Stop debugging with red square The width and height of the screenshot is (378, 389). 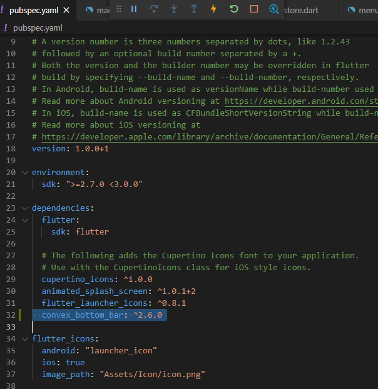coord(254,9)
